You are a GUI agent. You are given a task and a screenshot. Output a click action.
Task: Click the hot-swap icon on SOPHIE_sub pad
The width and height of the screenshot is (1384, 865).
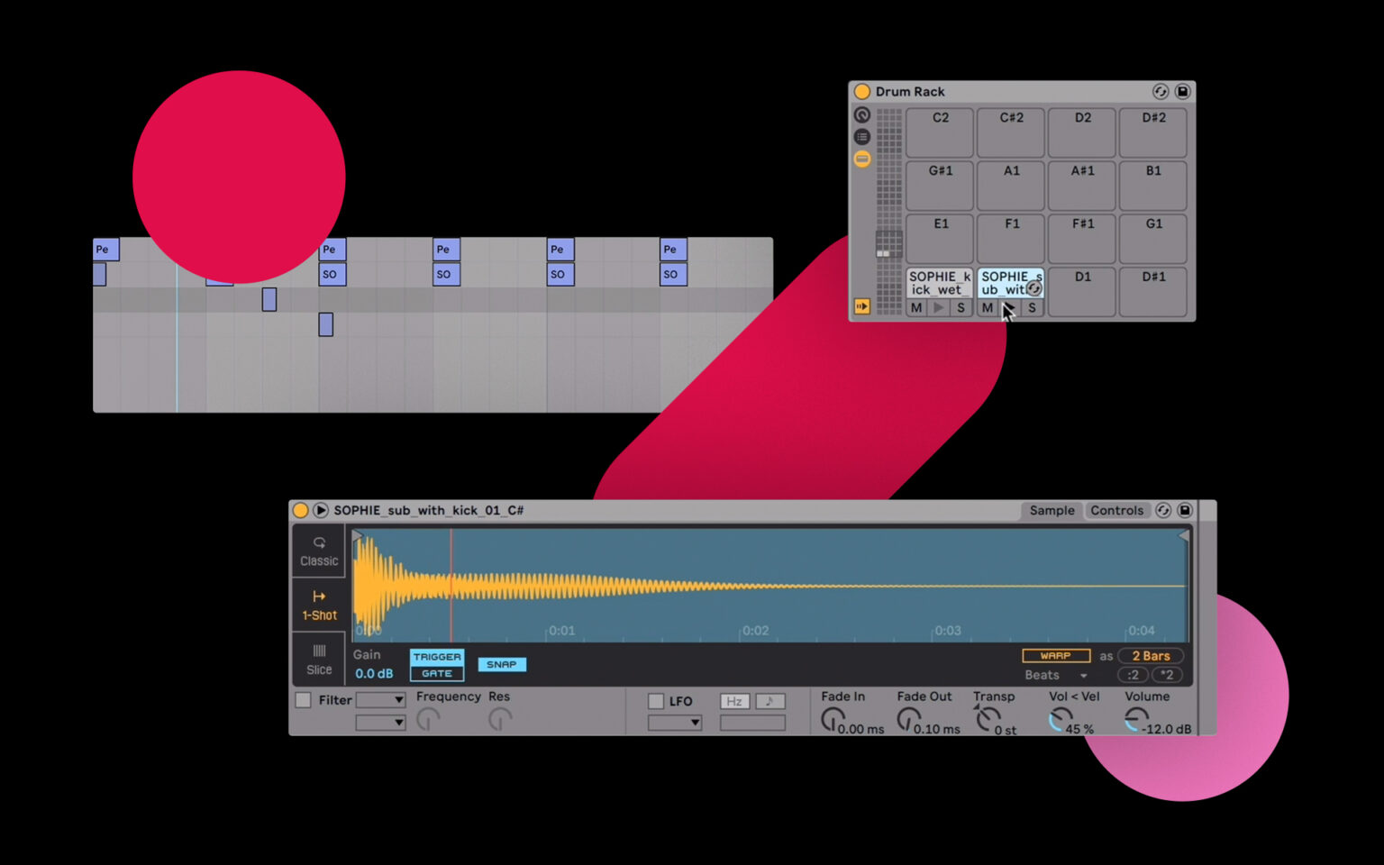[x=1034, y=288]
